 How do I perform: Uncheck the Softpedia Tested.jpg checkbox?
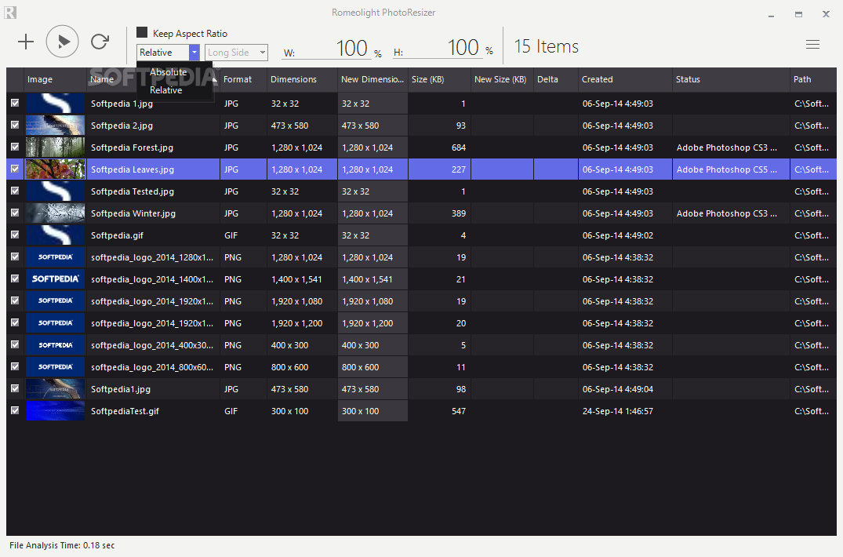coord(15,191)
